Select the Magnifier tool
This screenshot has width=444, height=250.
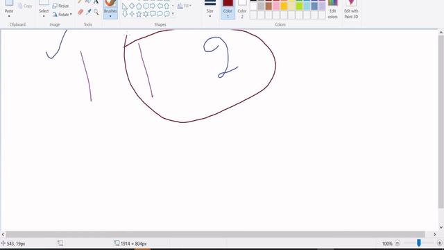tap(96, 12)
